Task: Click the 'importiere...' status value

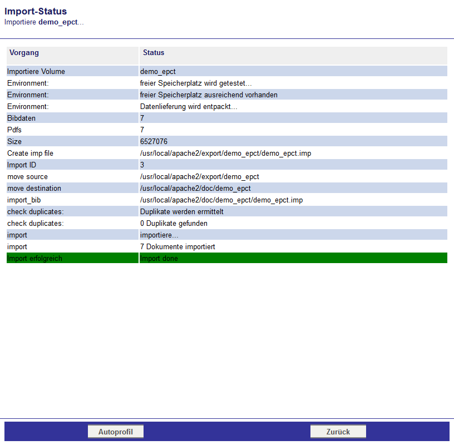Action: (x=159, y=235)
